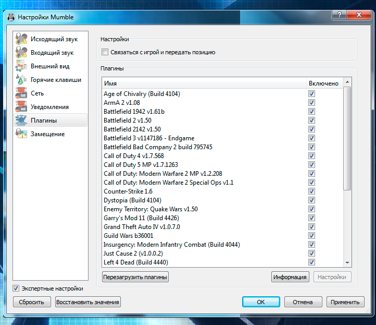Disable the Battlefield 1942 v1.61b plugin

pyautogui.click(x=311, y=112)
